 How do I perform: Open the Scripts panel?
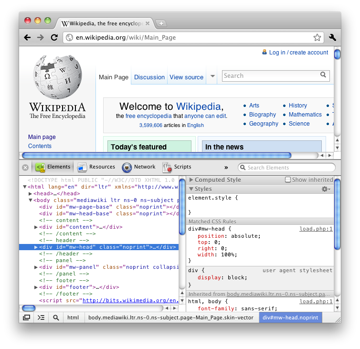pyautogui.click(x=177, y=167)
